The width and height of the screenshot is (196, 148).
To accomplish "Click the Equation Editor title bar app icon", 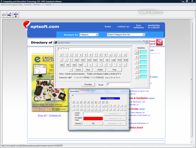I will click(55, 43).
